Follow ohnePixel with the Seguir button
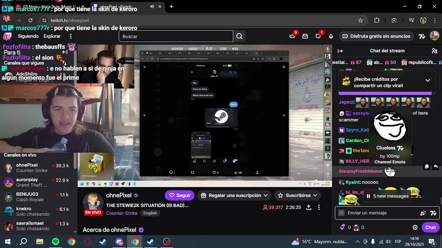 point(180,195)
